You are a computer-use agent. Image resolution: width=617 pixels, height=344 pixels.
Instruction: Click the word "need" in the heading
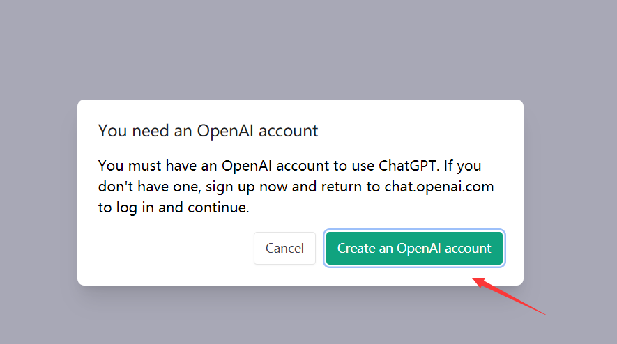click(x=148, y=130)
